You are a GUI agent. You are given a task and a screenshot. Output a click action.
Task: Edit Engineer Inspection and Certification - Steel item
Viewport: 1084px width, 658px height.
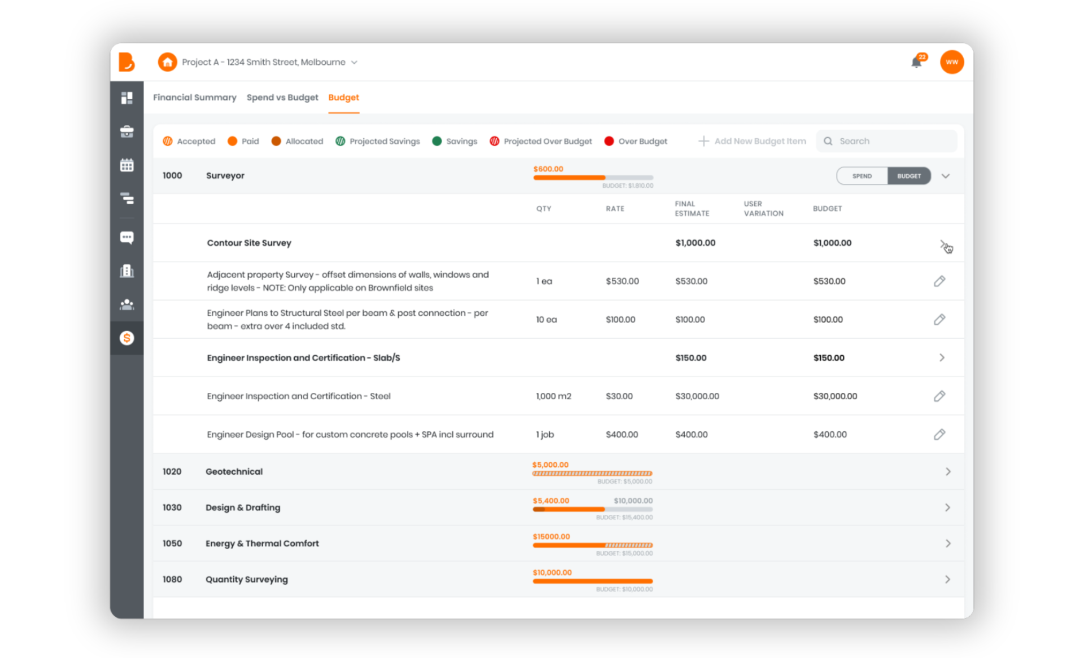tap(939, 396)
